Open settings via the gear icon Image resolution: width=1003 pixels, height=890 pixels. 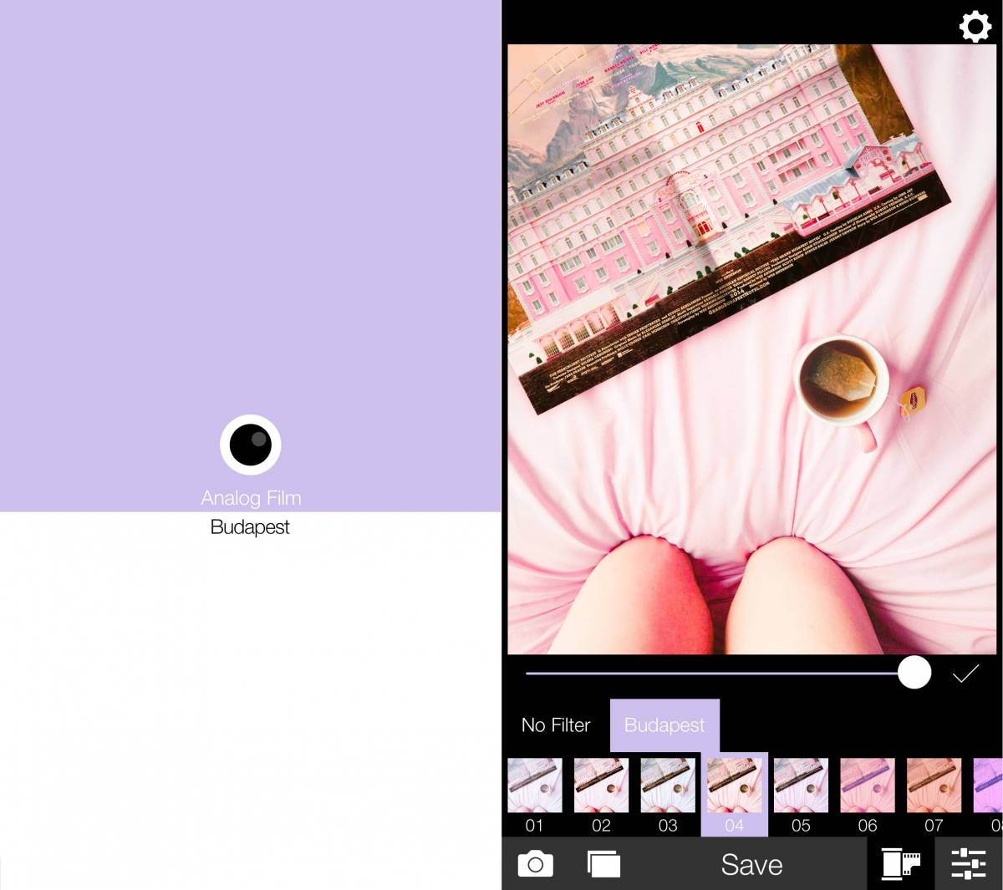click(x=975, y=27)
